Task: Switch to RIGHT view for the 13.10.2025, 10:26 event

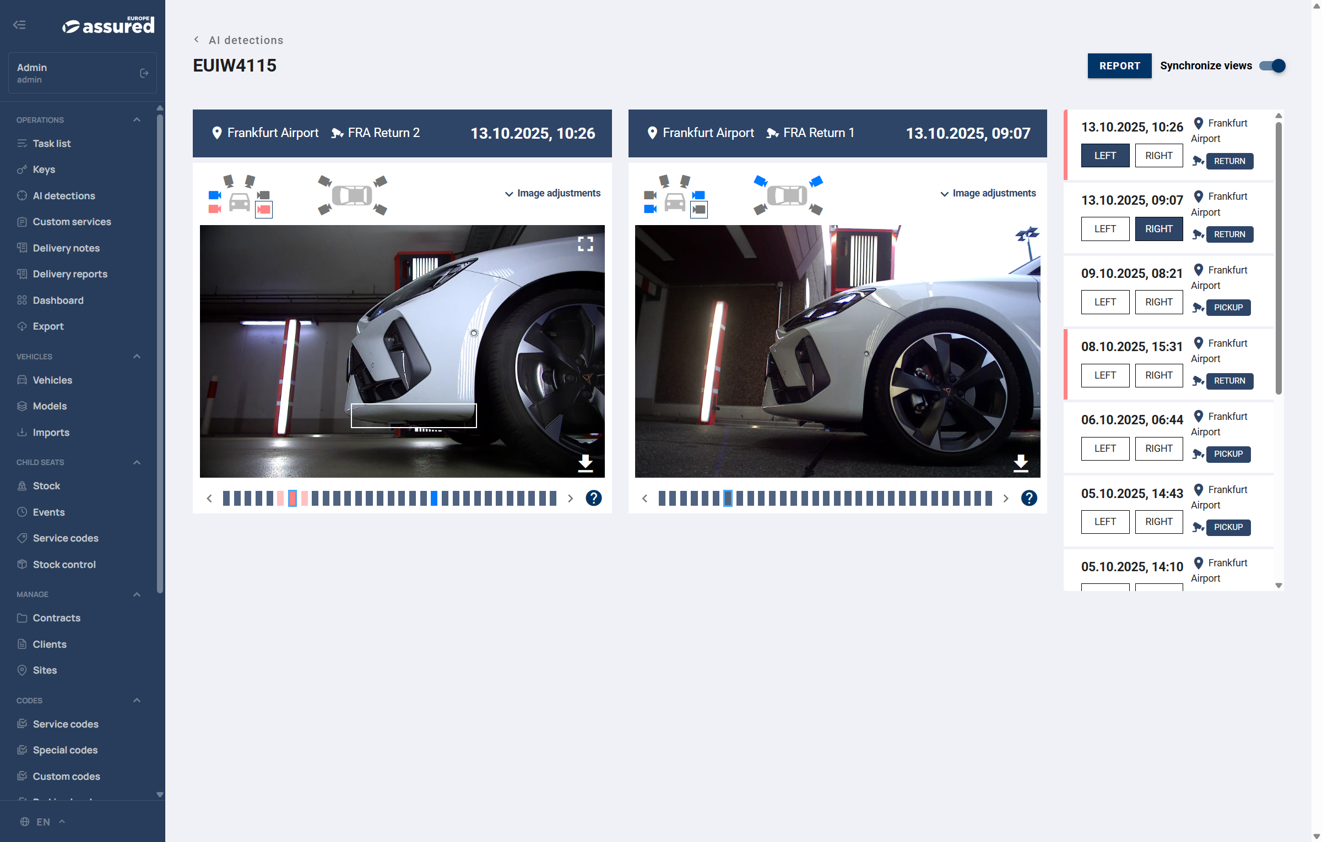Action: [1158, 155]
